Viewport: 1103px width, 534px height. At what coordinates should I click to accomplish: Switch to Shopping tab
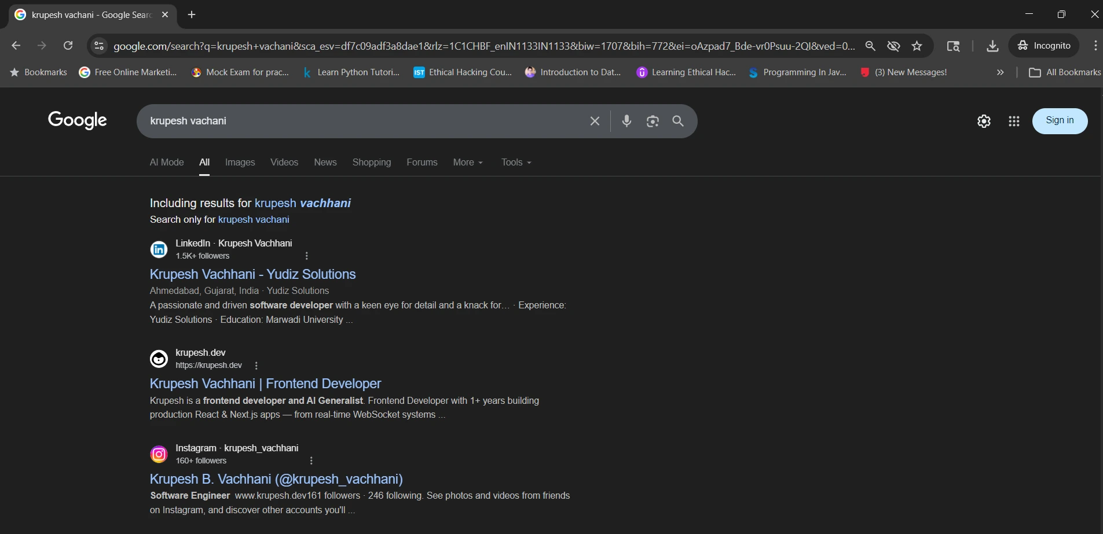tap(372, 163)
